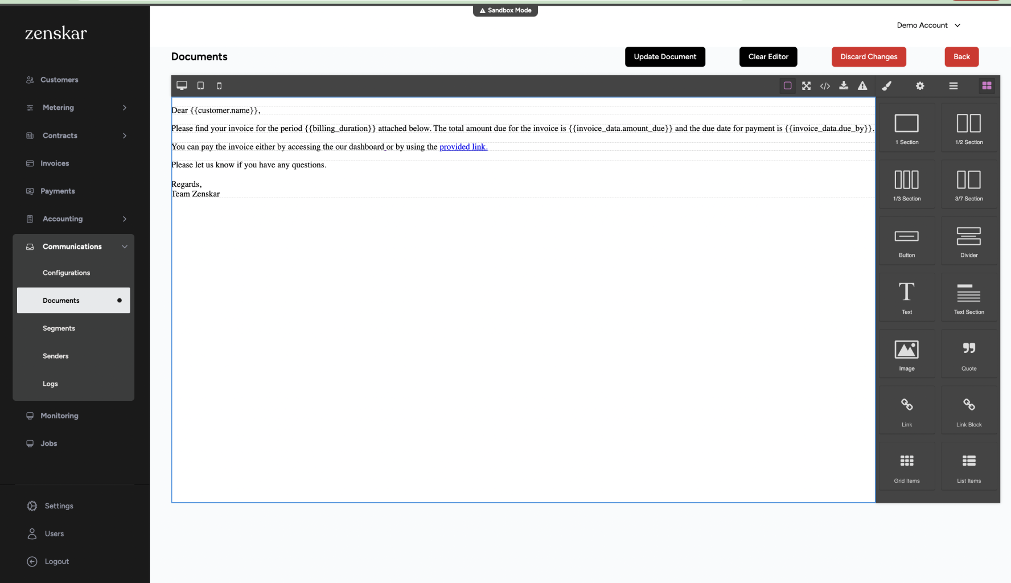The height and width of the screenshot is (583, 1011).
Task: Click the red Back button
Action: [961, 57]
